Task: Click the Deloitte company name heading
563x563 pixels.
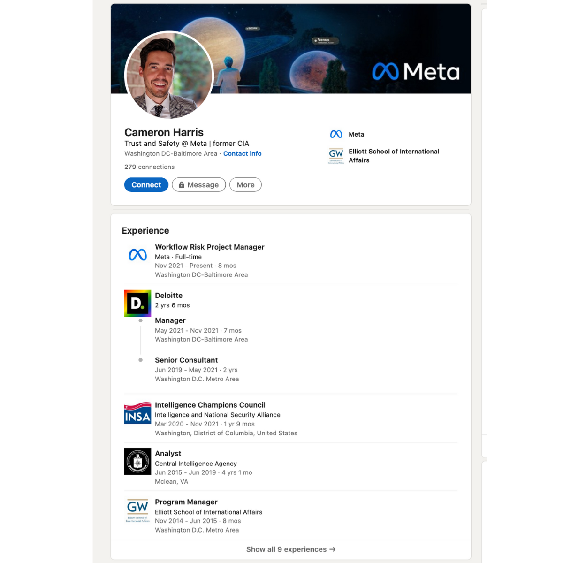Action: click(x=168, y=296)
